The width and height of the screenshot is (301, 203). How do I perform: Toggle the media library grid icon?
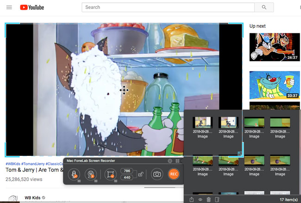[x=177, y=161]
